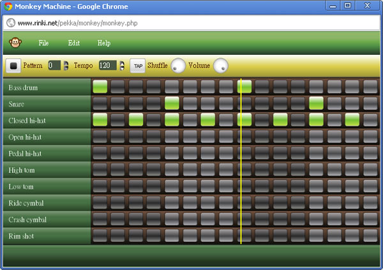Decrease the Pattern number with down arrow

point(66,68)
